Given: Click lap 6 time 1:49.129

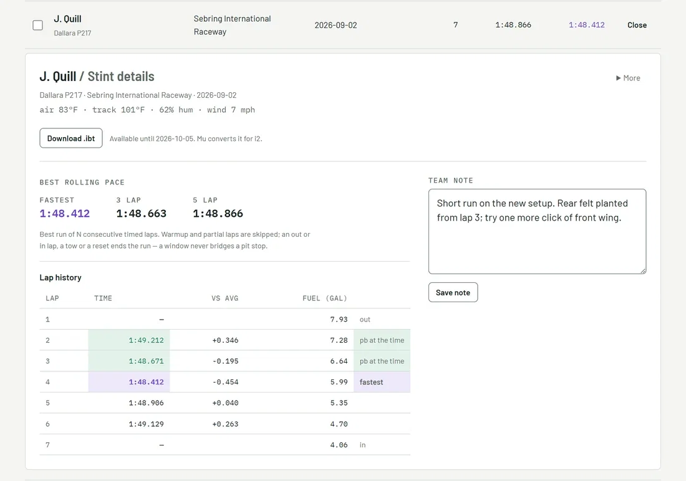Looking at the screenshot, I should [x=146, y=424].
